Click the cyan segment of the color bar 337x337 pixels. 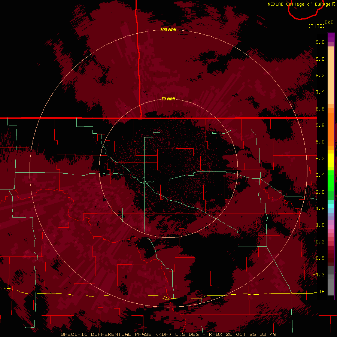[x=331, y=206]
